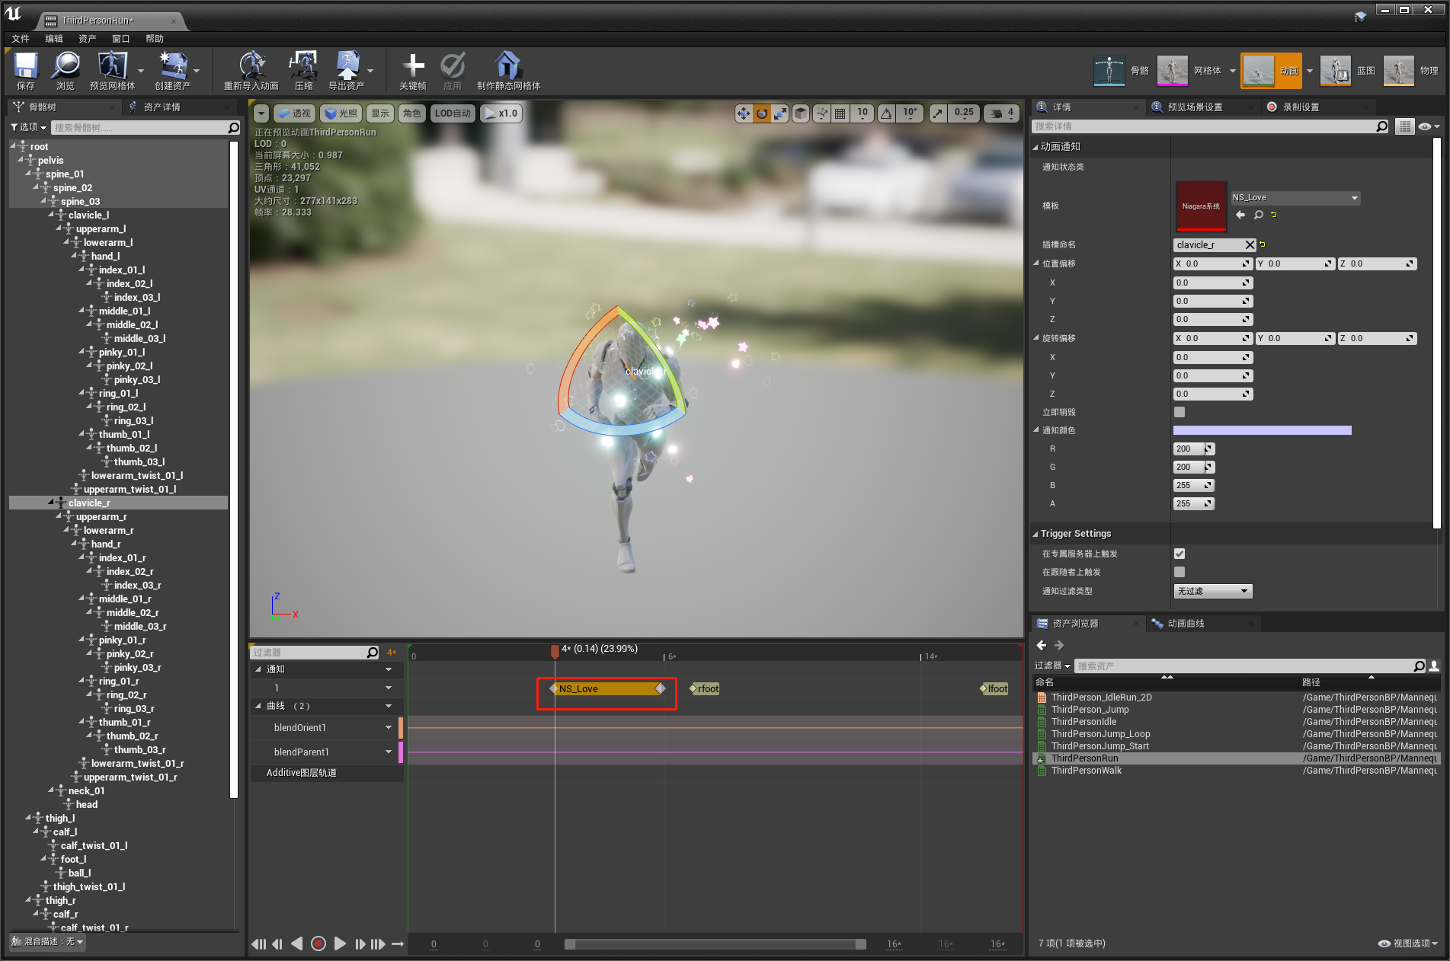Toggle grid snapping in viewport
1450x961 pixels.
(840, 113)
